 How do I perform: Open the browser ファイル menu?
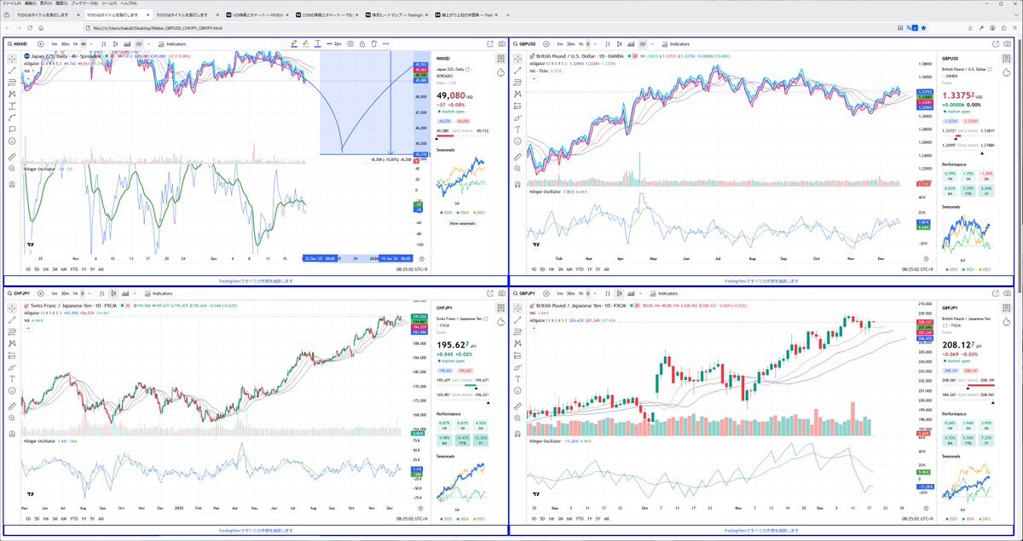point(10,3)
